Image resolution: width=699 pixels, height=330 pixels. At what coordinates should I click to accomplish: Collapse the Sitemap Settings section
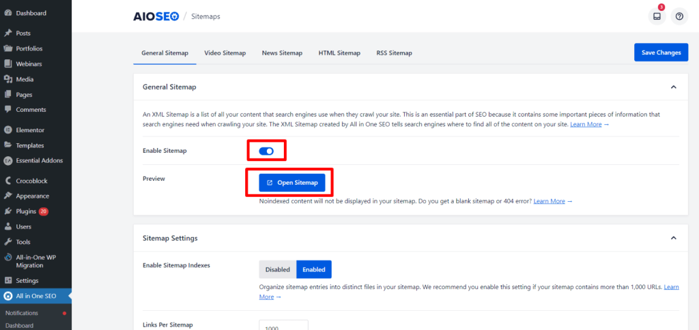pyautogui.click(x=673, y=238)
